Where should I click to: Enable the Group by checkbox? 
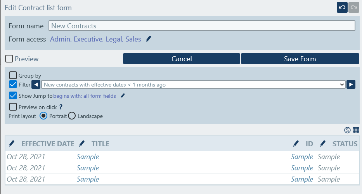(x=13, y=76)
